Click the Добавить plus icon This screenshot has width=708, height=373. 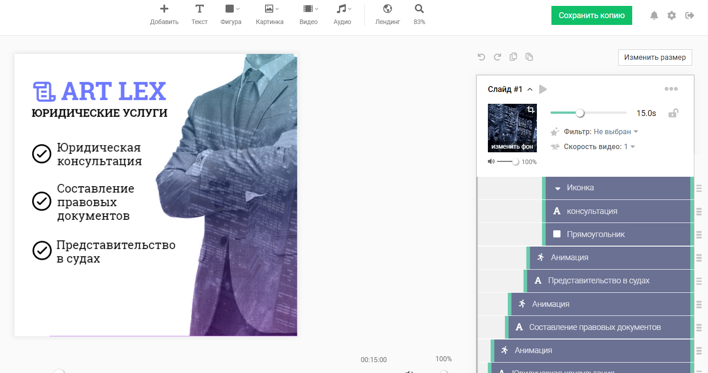(x=164, y=9)
